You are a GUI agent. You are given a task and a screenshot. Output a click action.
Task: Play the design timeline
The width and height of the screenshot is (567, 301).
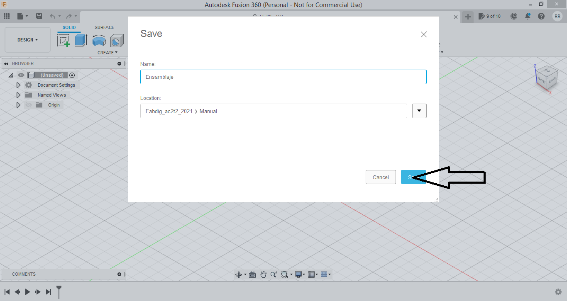click(27, 292)
